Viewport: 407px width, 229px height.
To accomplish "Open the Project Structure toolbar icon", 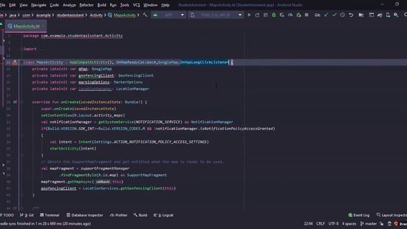I will click(x=361, y=15).
